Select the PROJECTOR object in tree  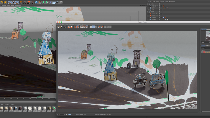click(x=155, y=6)
